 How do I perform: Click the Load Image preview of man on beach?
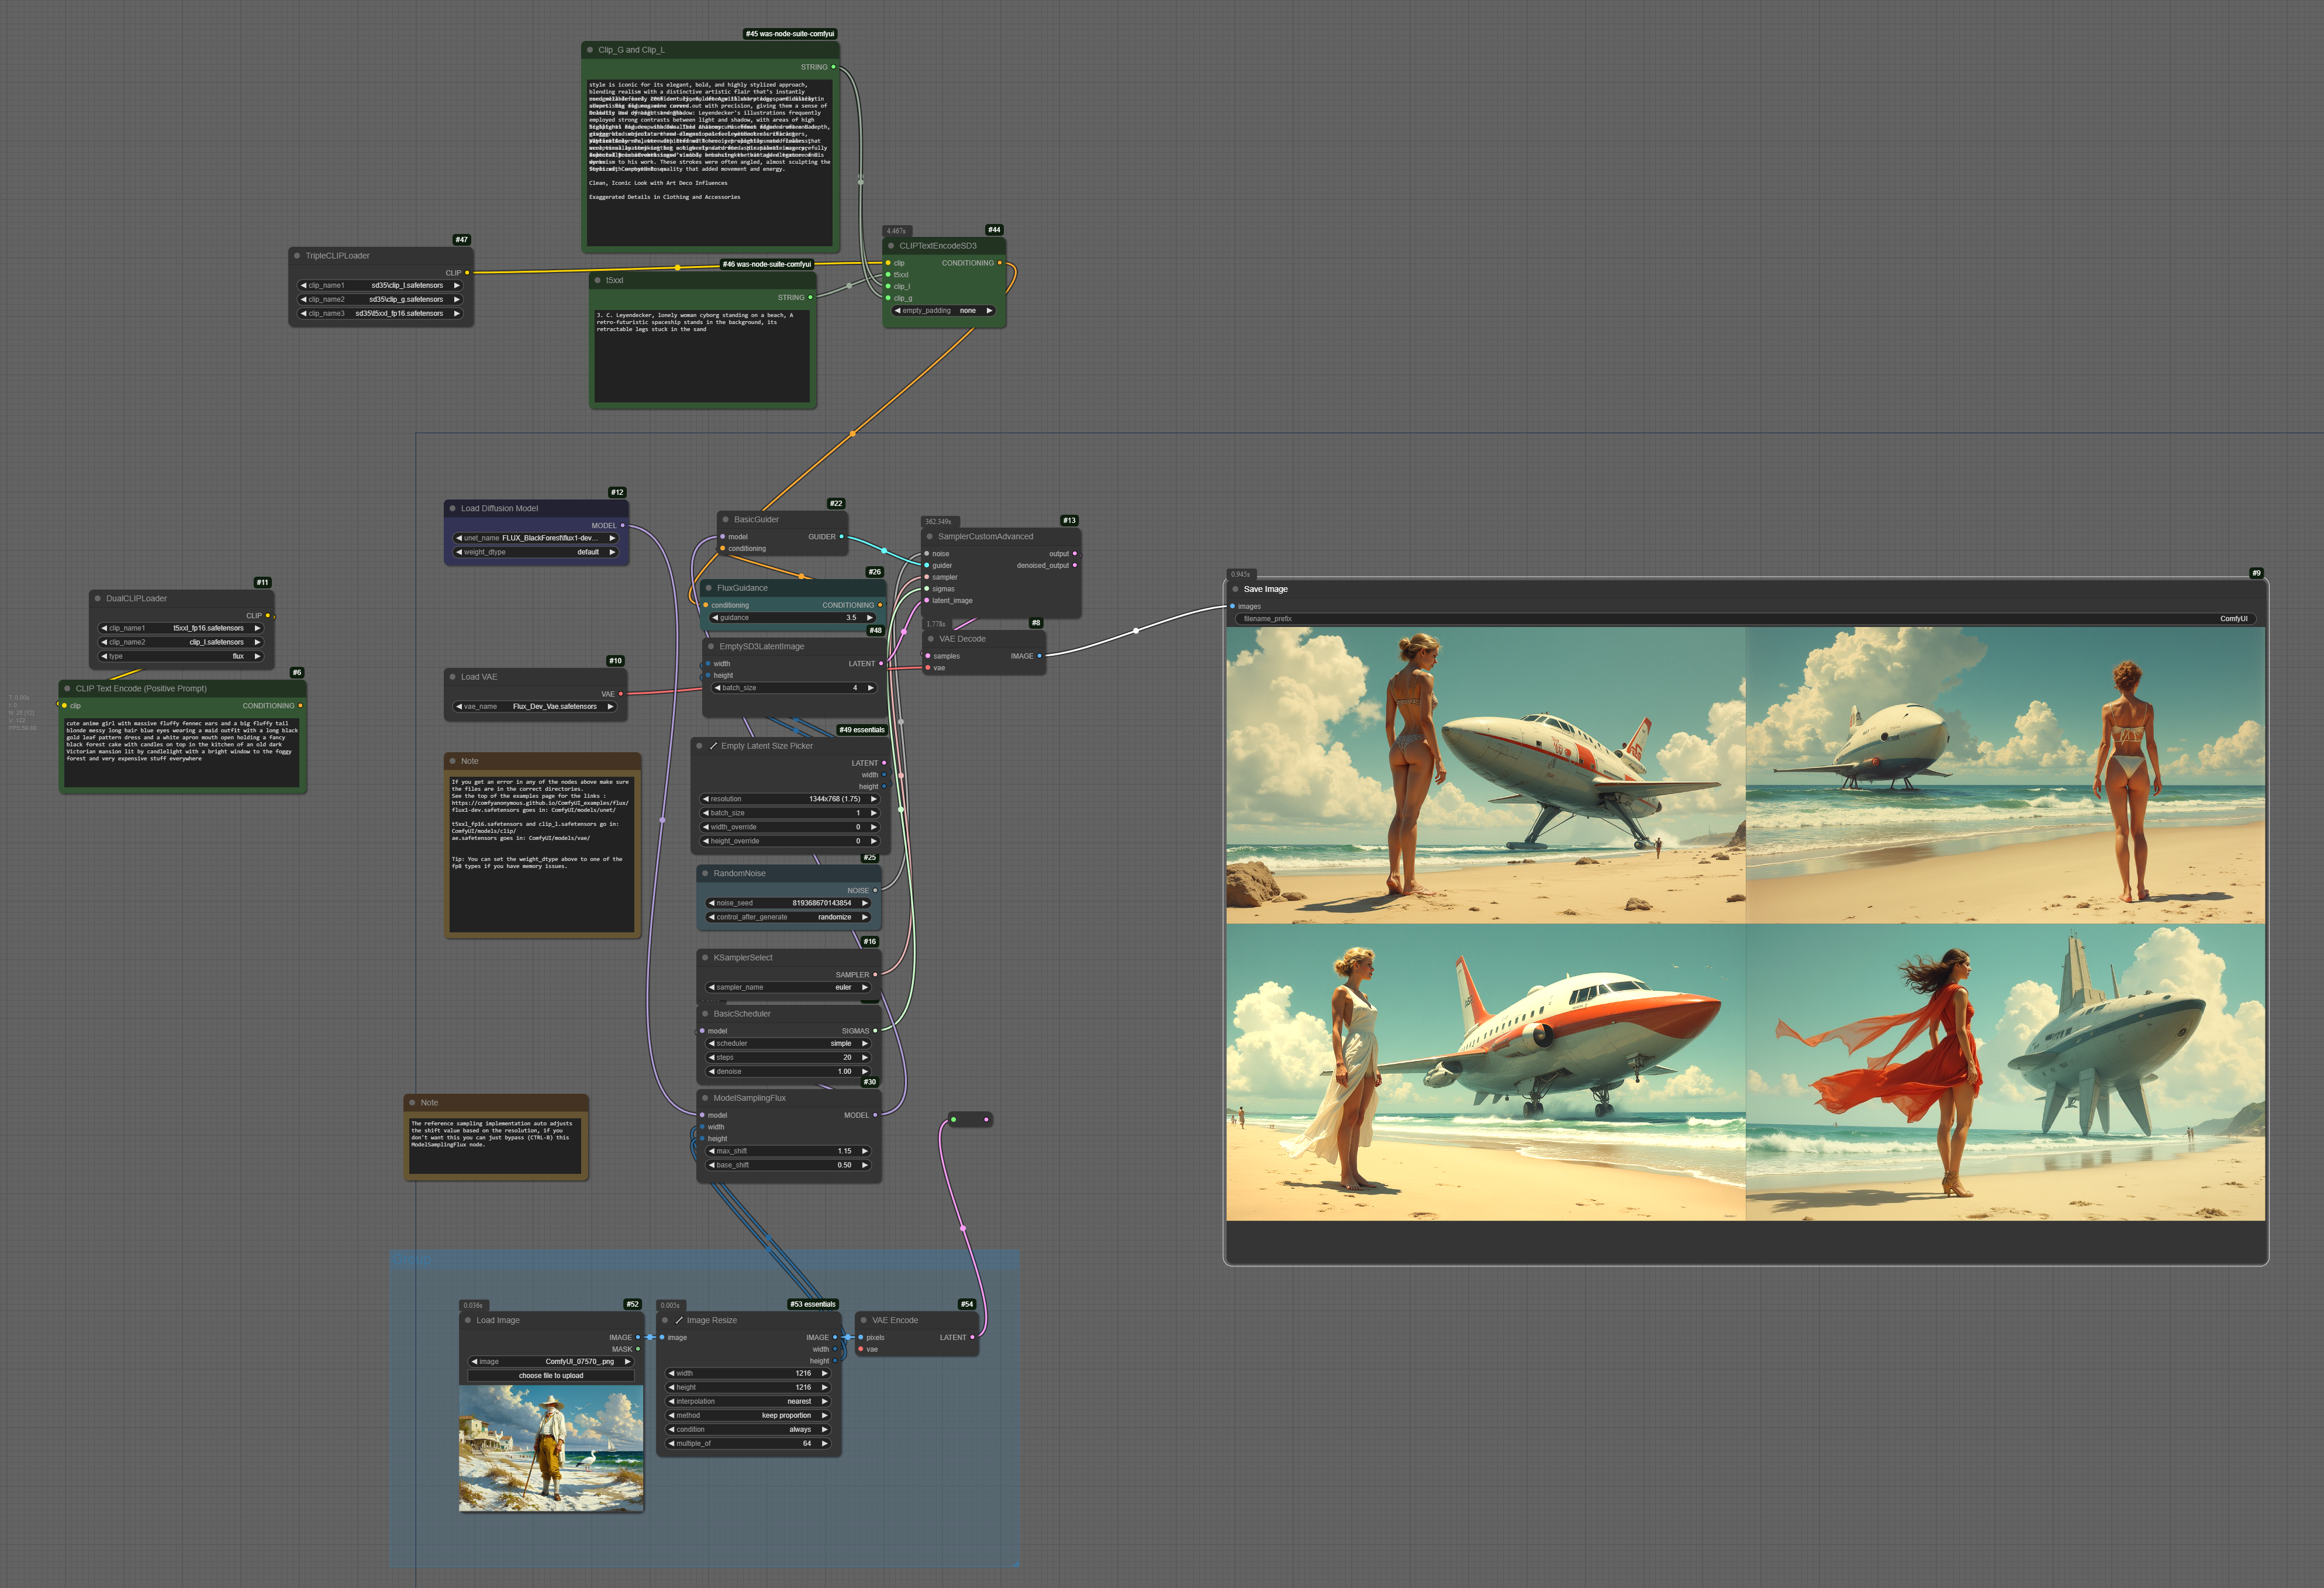coord(551,1448)
